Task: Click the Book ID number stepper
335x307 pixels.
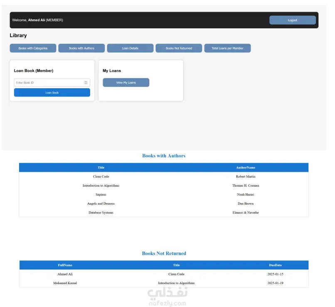Action: pyautogui.click(x=86, y=82)
